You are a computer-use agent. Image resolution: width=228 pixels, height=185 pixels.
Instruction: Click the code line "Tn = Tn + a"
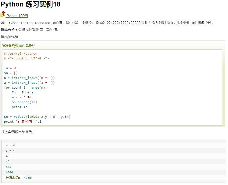pos(22,92)
